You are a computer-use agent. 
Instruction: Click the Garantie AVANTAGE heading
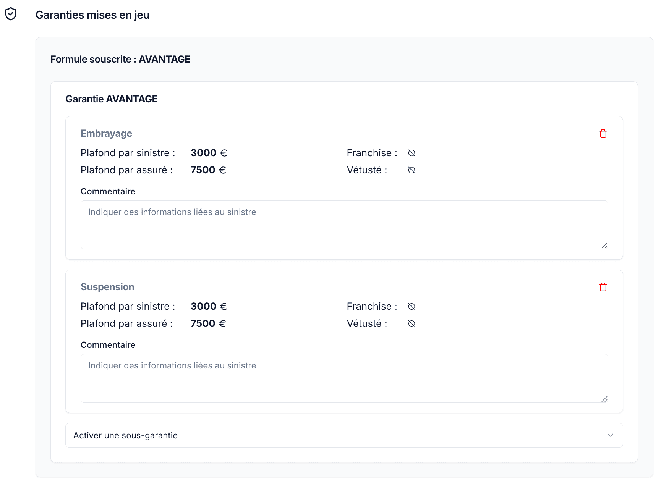pyautogui.click(x=112, y=99)
